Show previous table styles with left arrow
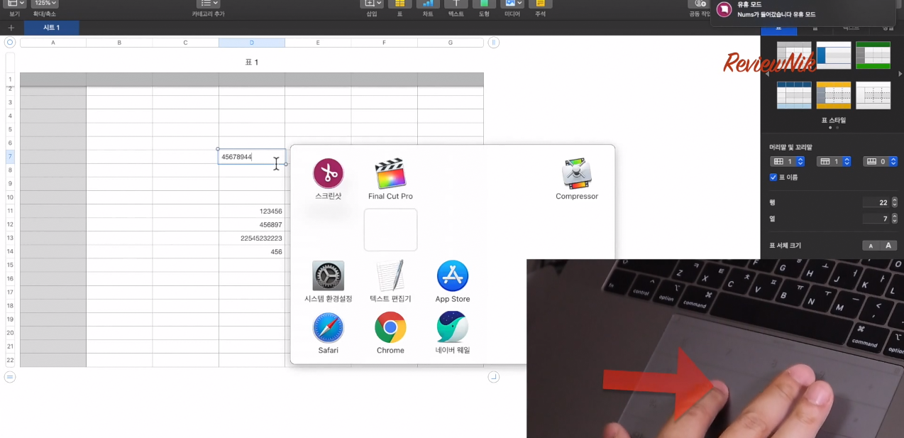 coord(766,74)
